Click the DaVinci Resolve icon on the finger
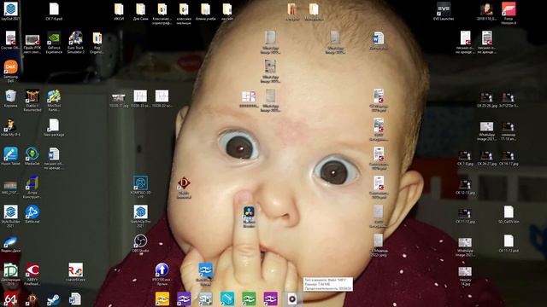This screenshot has height=307, width=547. pyautogui.click(x=249, y=212)
